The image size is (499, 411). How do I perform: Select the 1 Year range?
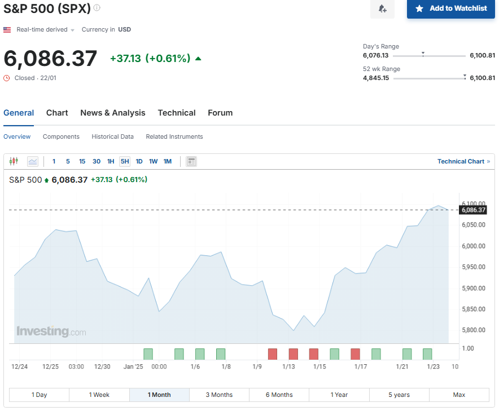[339, 395]
